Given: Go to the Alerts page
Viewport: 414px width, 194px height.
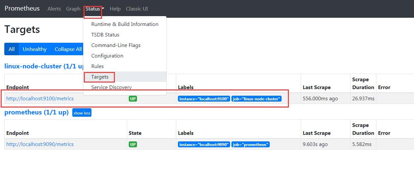Looking at the screenshot, I should pos(54,9).
